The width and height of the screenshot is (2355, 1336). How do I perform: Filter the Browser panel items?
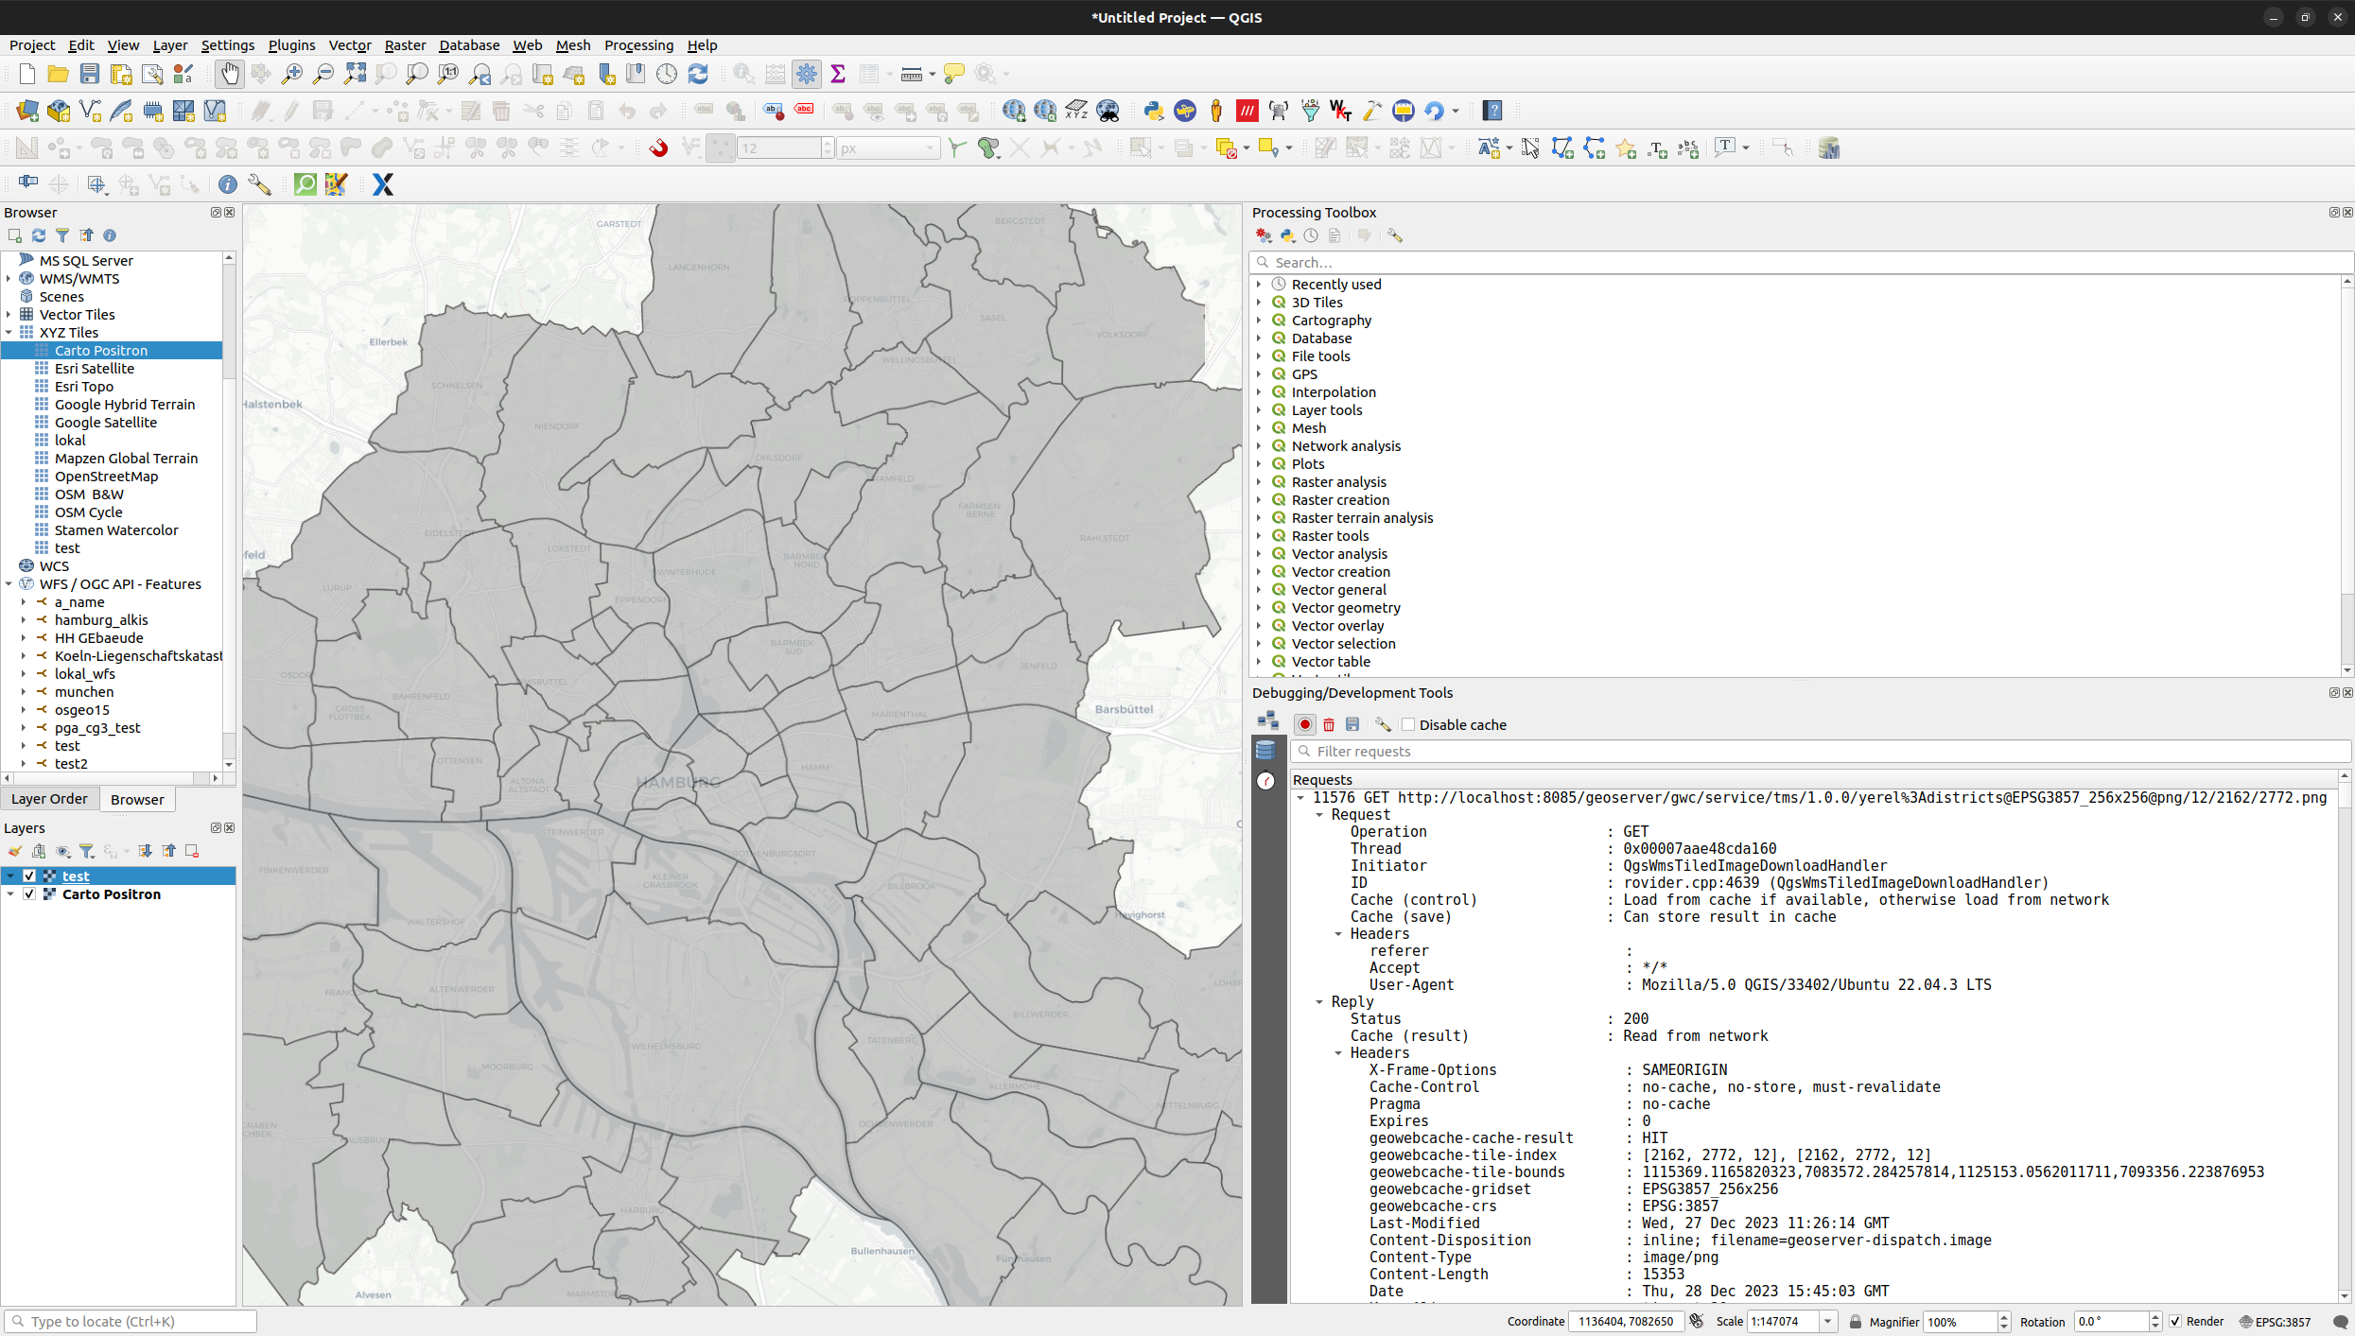pos(62,235)
